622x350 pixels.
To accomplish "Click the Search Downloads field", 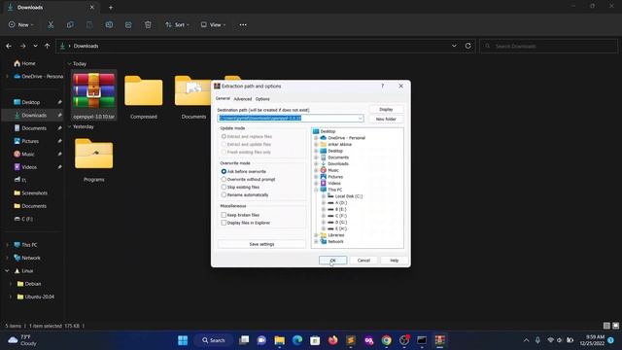I will (x=548, y=46).
